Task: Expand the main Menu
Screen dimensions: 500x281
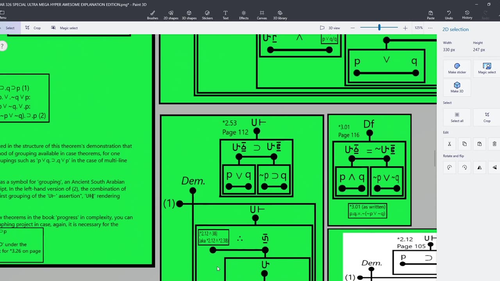Action: click(x=2, y=15)
